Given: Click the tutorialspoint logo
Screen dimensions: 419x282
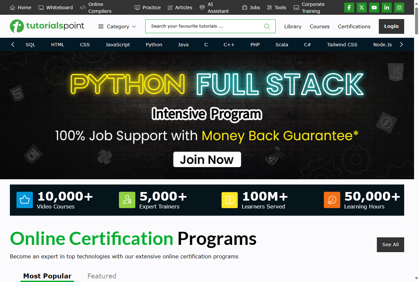Looking at the screenshot, I should 47,26.
